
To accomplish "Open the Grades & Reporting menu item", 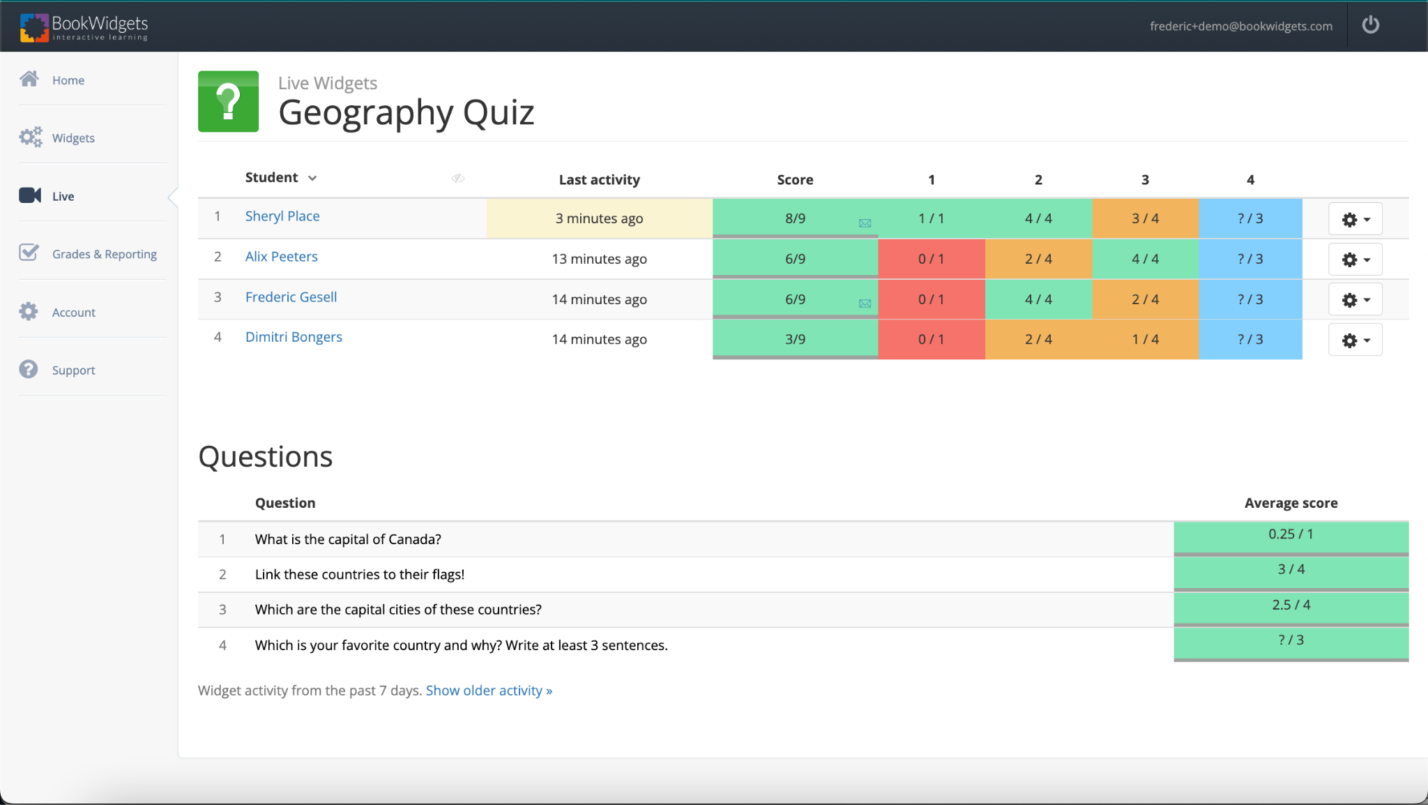I will (105, 254).
